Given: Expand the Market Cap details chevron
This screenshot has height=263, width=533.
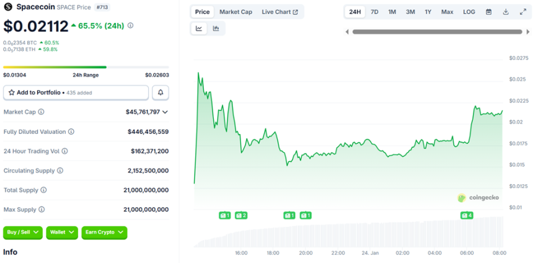Looking at the screenshot, I should [165, 112].
